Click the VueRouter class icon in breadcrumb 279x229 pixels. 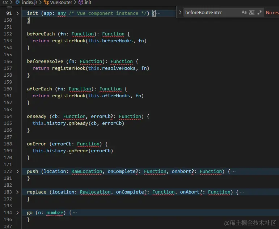coord(46,2)
